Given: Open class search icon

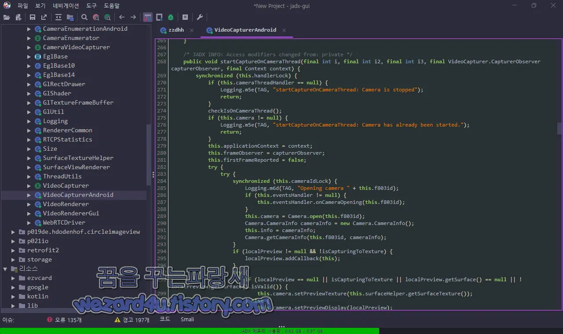Looking at the screenshot, I should tap(96, 17).
